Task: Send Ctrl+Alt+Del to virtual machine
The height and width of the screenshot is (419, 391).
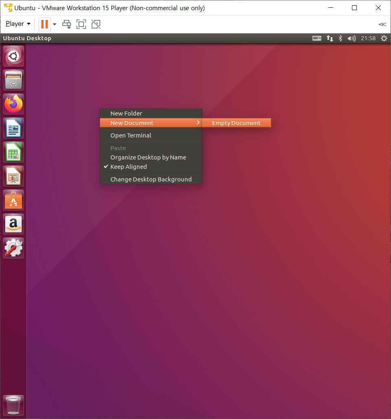Action: click(x=67, y=24)
